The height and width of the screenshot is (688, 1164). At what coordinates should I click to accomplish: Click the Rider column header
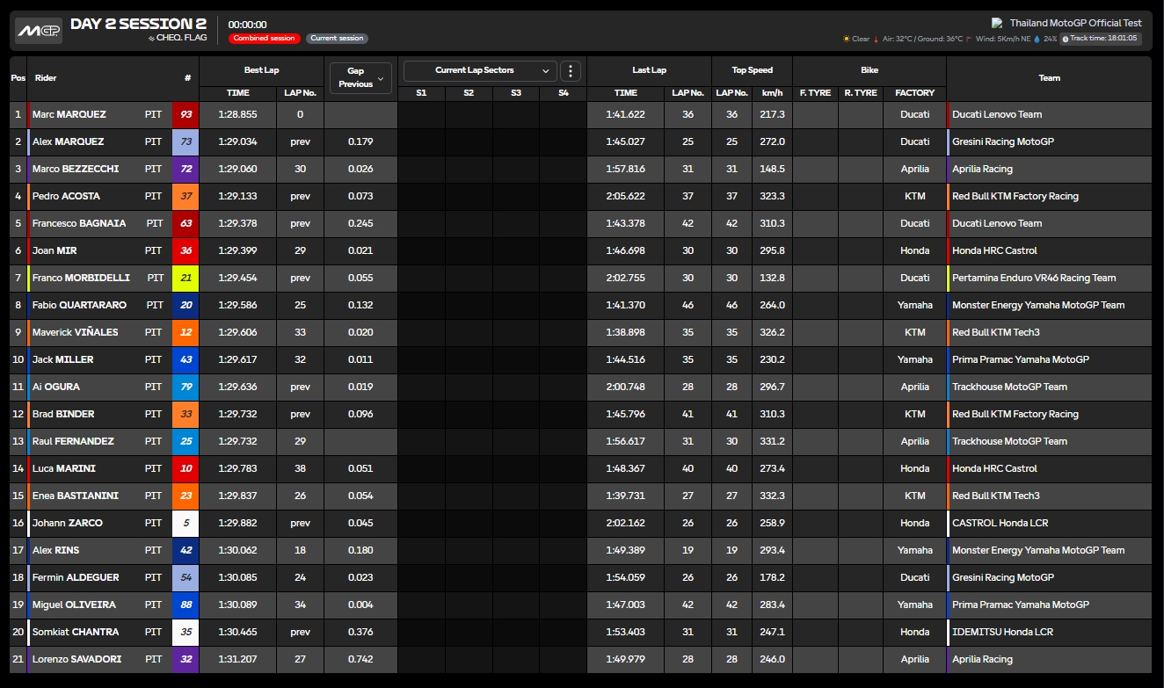pyautogui.click(x=46, y=78)
